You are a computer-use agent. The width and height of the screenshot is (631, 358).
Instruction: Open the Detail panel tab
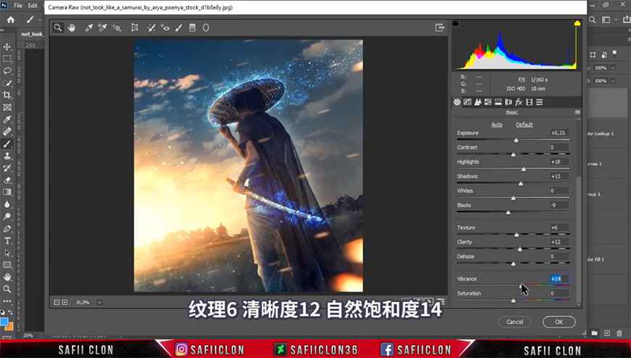(478, 102)
